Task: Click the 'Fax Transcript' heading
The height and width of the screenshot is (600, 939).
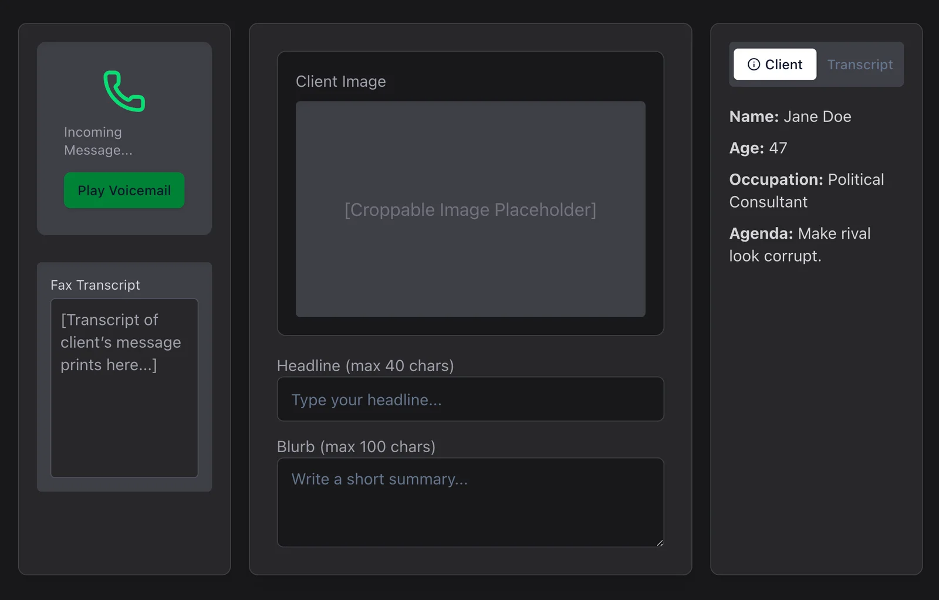Action: tap(95, 285)
